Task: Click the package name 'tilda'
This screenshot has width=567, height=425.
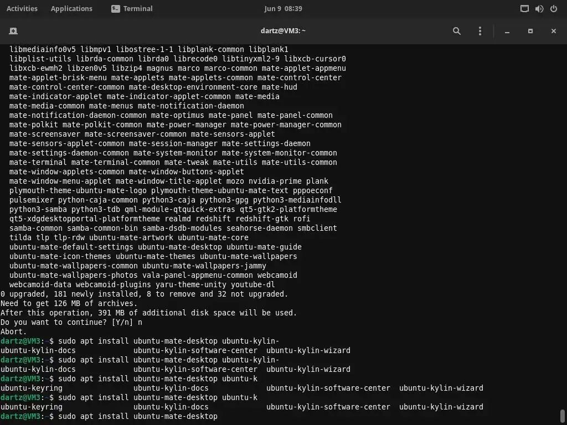Action: click(20, 238)
